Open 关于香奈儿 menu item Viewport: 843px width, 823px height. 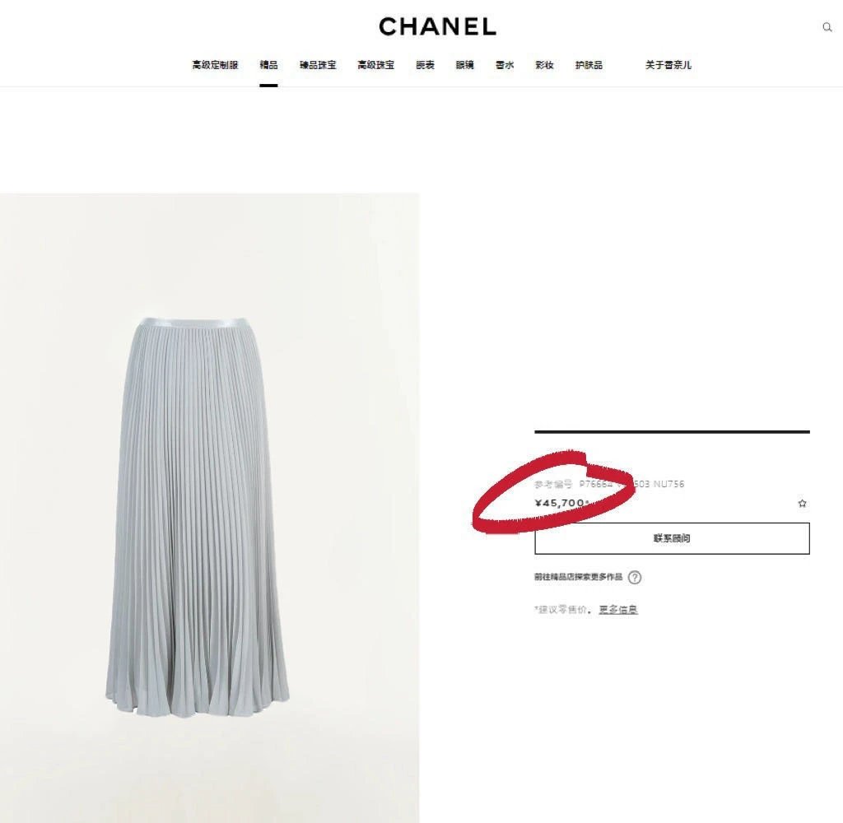[x=668, y=65]
